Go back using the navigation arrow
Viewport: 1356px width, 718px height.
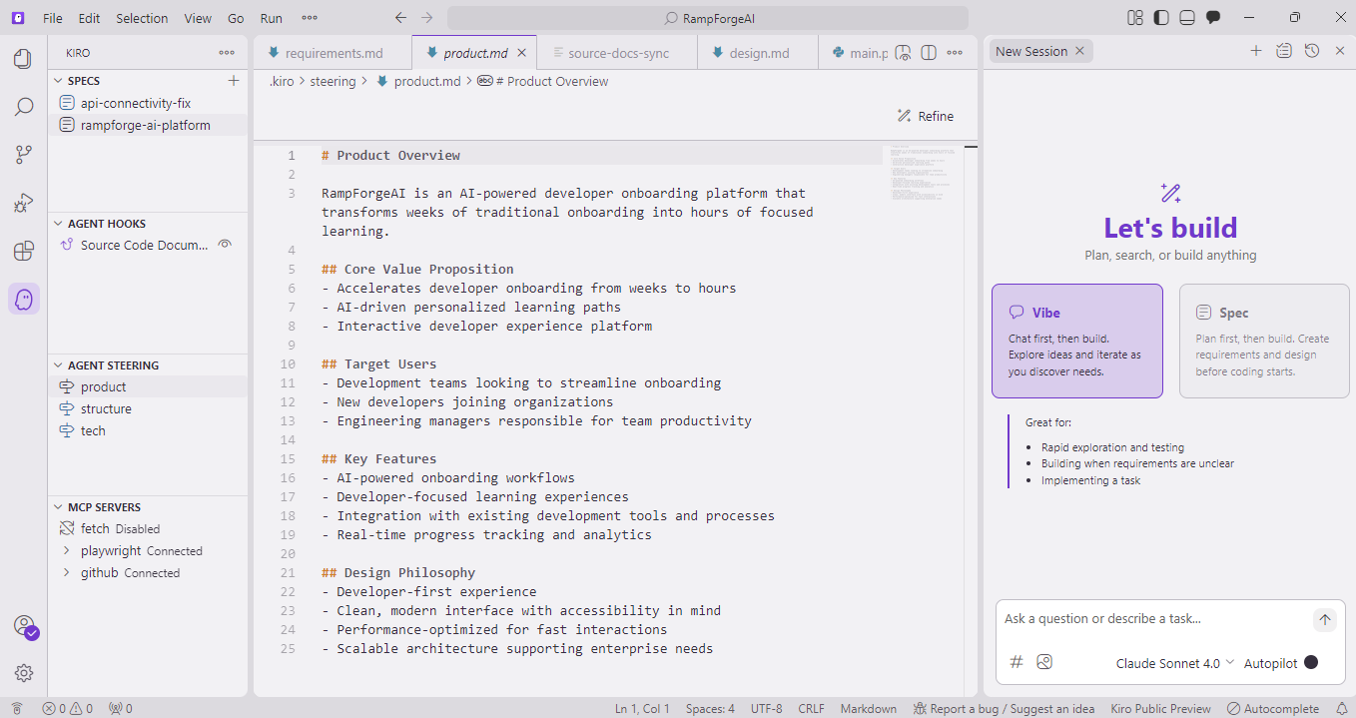pos(400,18)
